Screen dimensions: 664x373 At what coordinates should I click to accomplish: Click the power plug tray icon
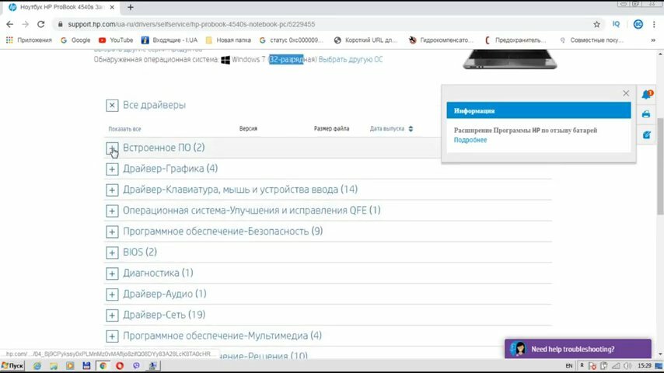[604, 366]
